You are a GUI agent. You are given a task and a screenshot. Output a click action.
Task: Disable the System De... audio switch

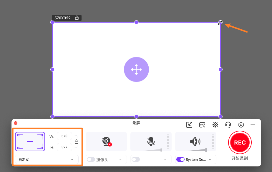[x=180, y=159]
